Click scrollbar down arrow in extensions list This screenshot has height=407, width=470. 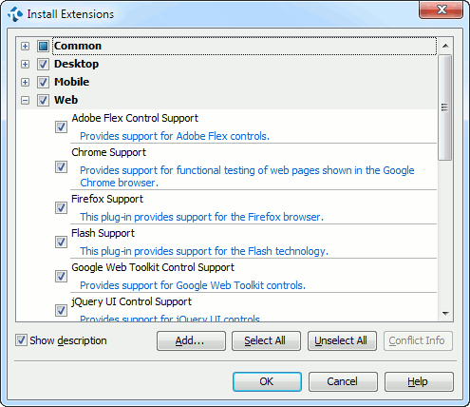445,314
